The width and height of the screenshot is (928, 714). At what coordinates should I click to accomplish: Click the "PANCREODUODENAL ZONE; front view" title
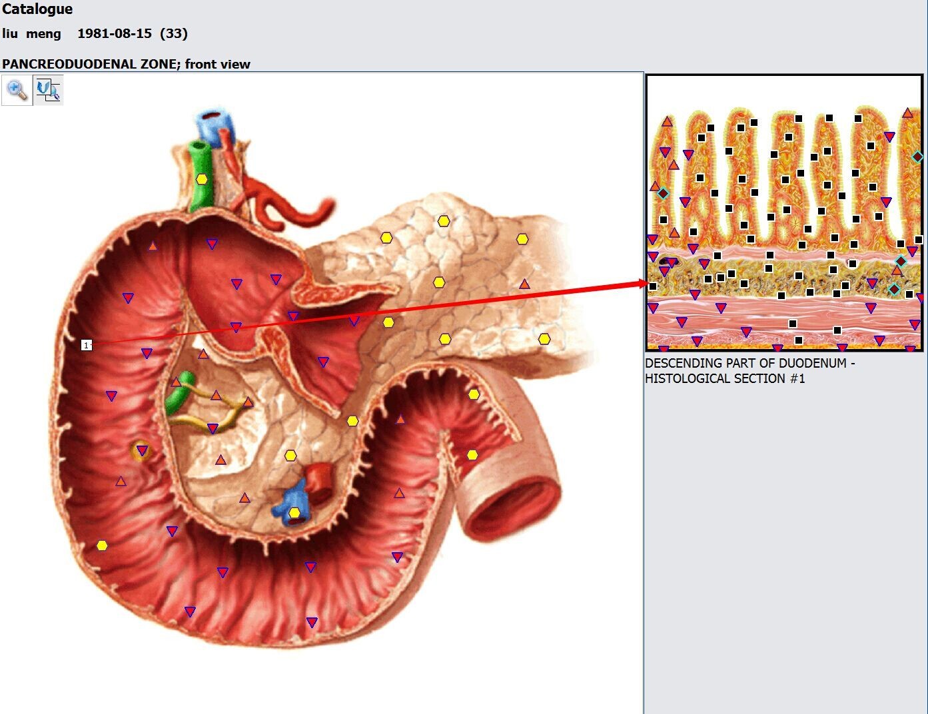point(127,64)
